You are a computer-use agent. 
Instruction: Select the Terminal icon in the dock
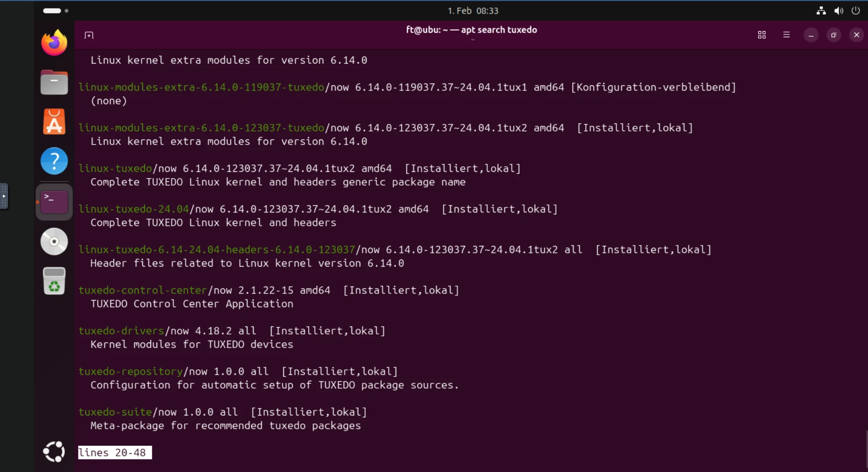(x=54, y=202)
